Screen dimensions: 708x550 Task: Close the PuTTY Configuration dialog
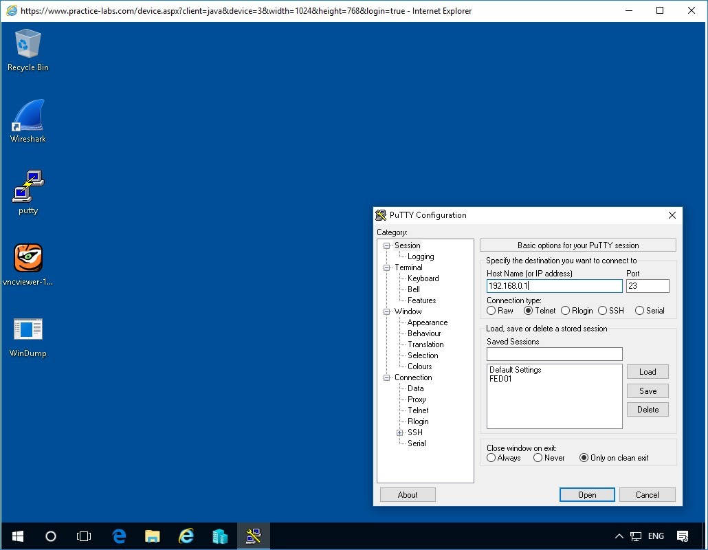[x=672, y=215]
